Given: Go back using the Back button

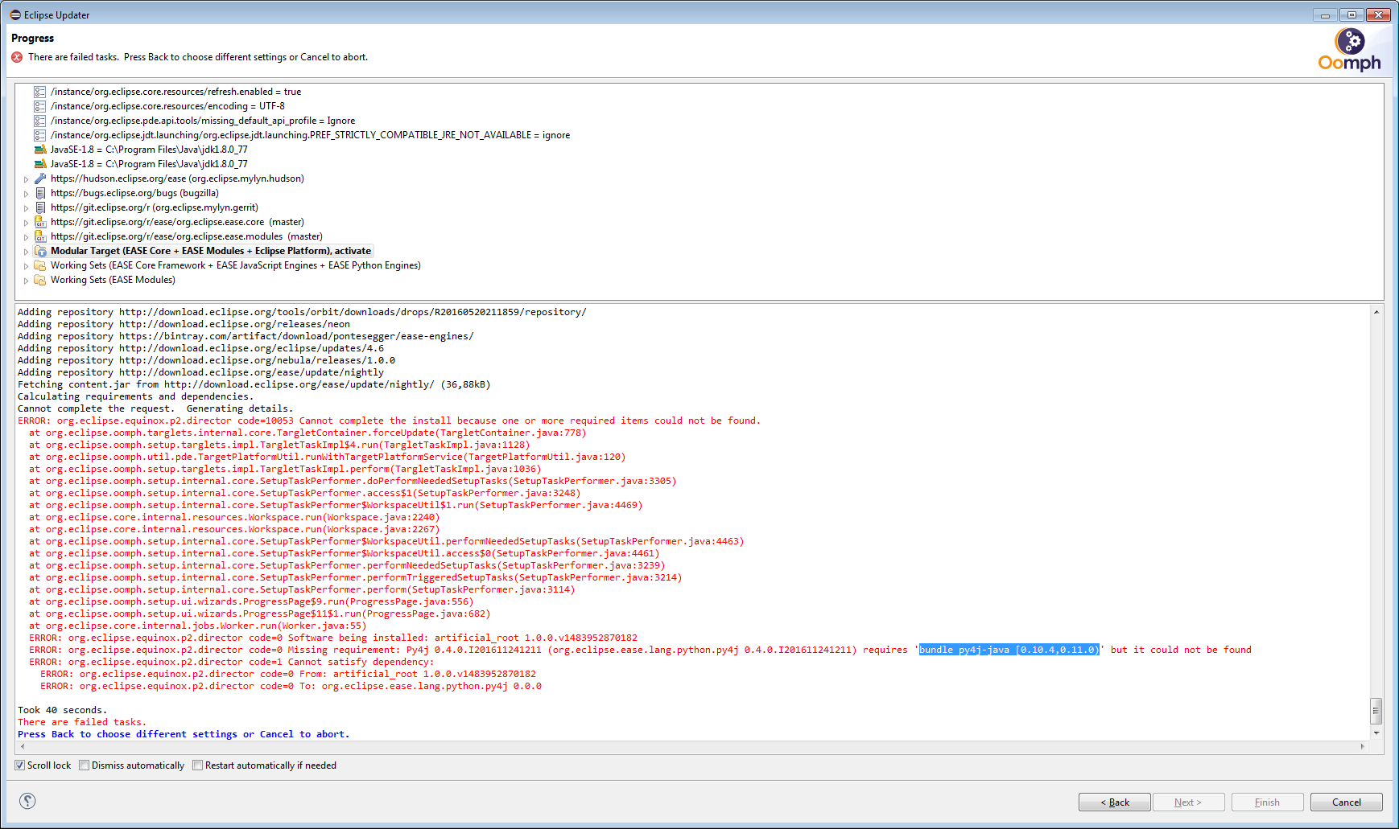Looking at the screenshot, I should point(1115,802).
